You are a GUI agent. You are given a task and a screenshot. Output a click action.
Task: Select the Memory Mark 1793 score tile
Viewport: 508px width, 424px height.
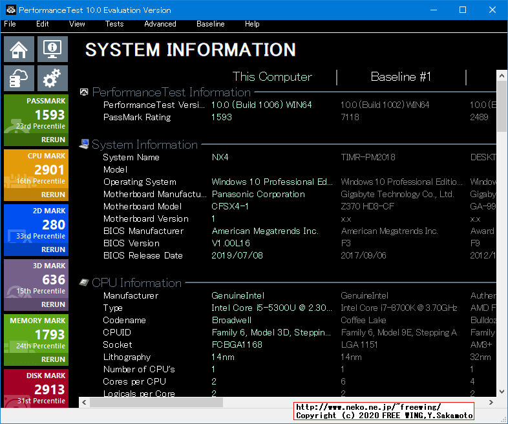coord(36,335)
